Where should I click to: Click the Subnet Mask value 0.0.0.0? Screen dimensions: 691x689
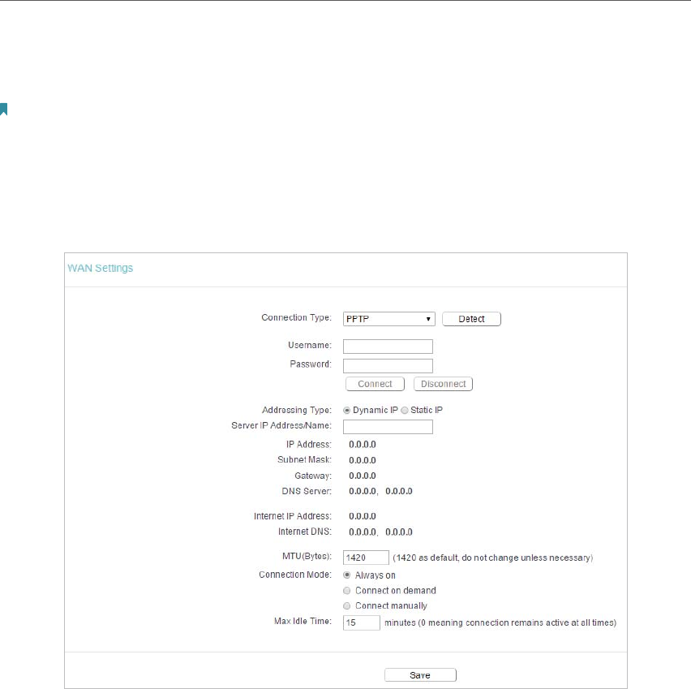(363, 460)
